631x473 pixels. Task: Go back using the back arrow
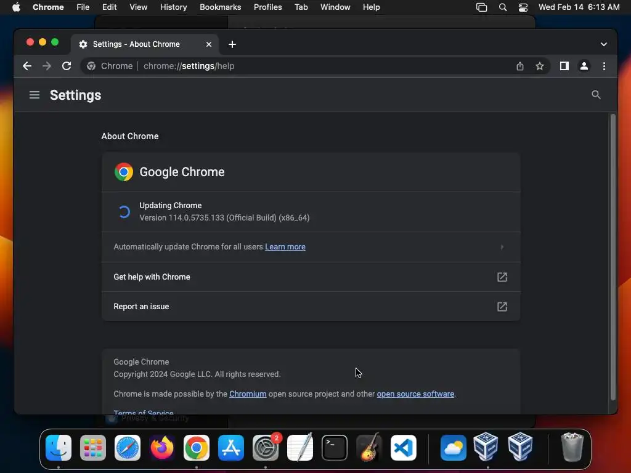[x=27, y=66]
